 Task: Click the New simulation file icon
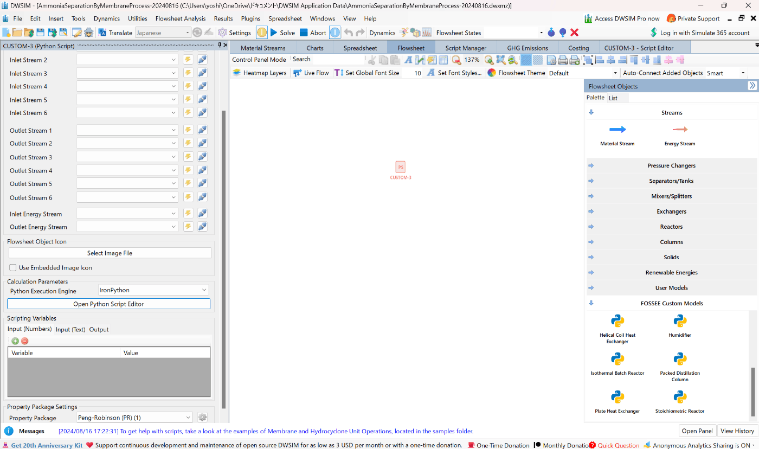pos(7,33)
